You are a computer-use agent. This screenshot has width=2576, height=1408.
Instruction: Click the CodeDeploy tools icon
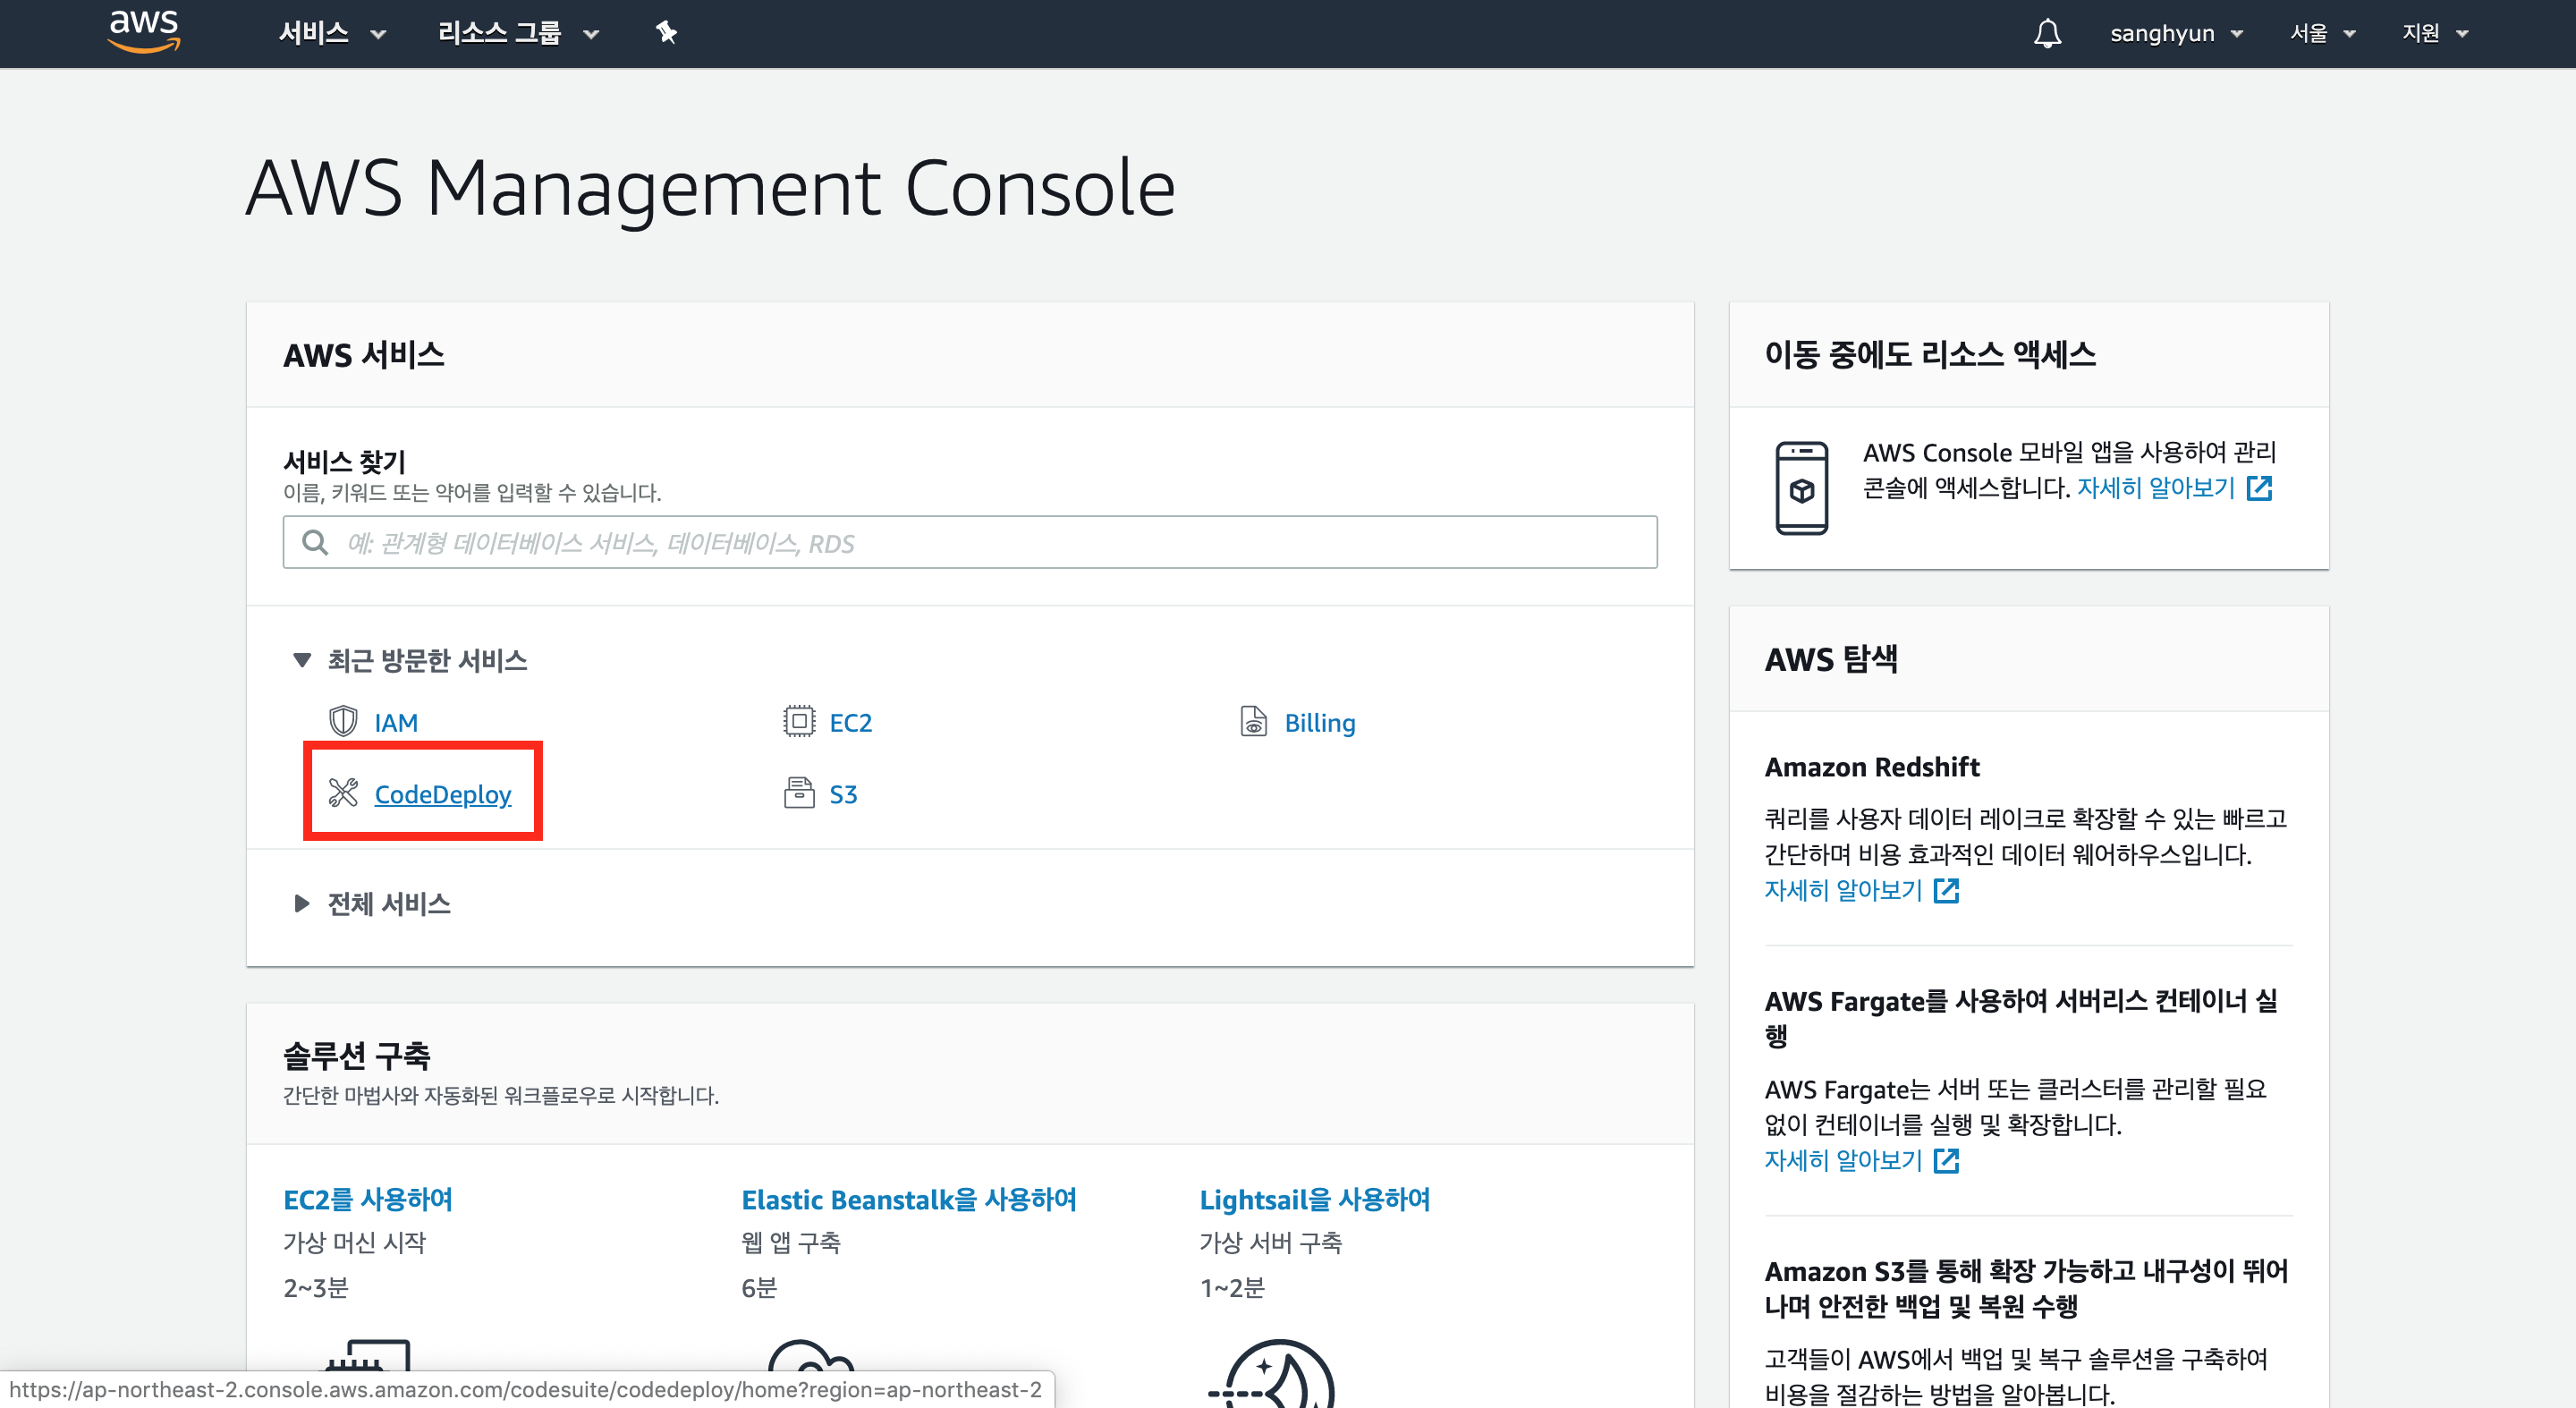(343, 793)
